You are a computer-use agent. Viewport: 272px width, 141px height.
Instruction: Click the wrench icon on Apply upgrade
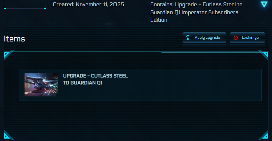188,38
